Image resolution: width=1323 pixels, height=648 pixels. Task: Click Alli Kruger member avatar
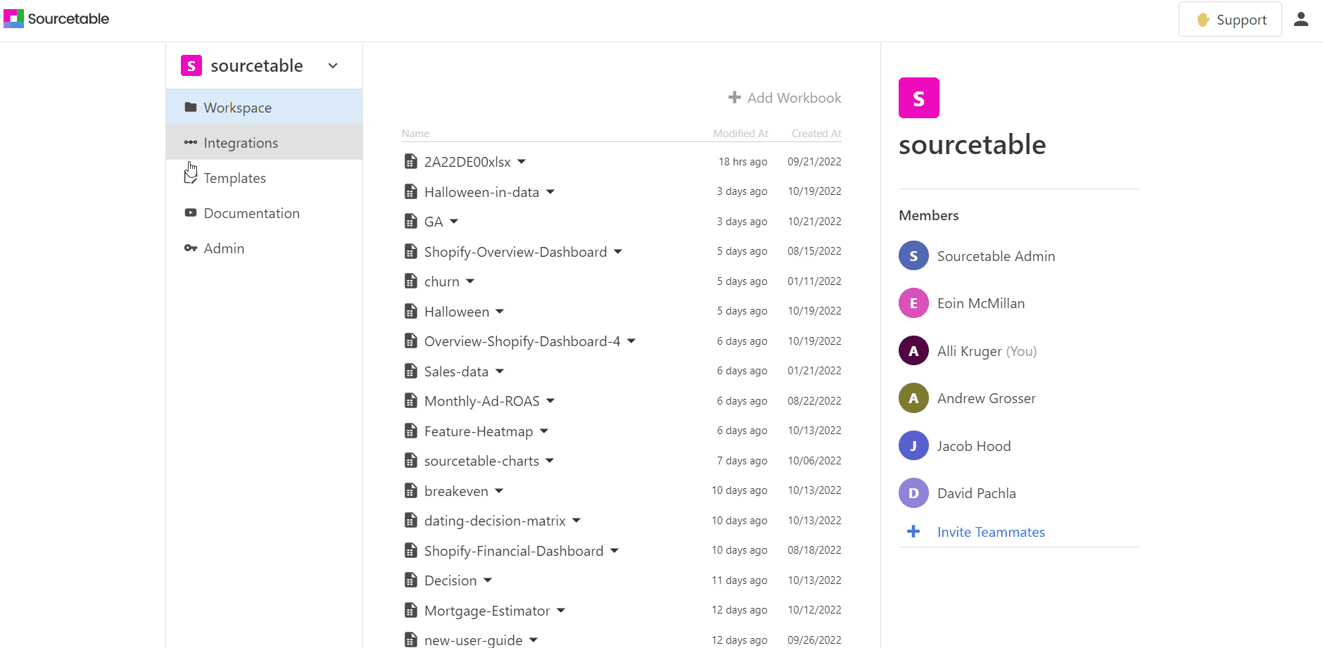(x=913, y=351)
